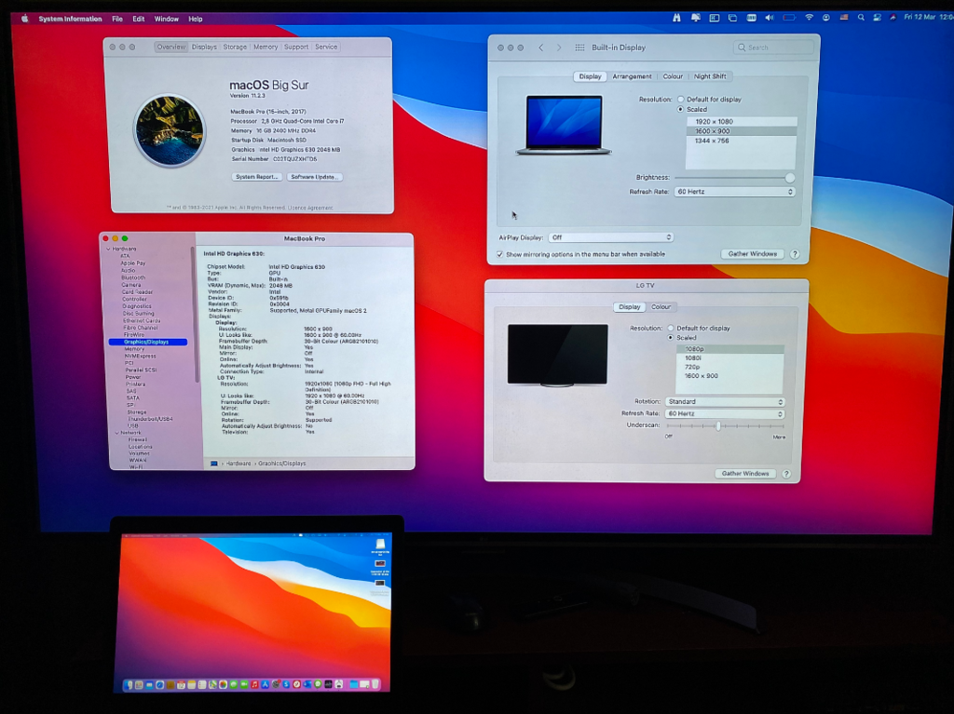Screen dimensions: 954x714
Task: Click the volume icon in menu bar
Action: (770, 18)
